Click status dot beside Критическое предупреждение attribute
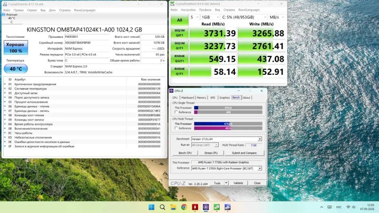The image size is (379, 213). pyautogui.click(x=5, y=84)
